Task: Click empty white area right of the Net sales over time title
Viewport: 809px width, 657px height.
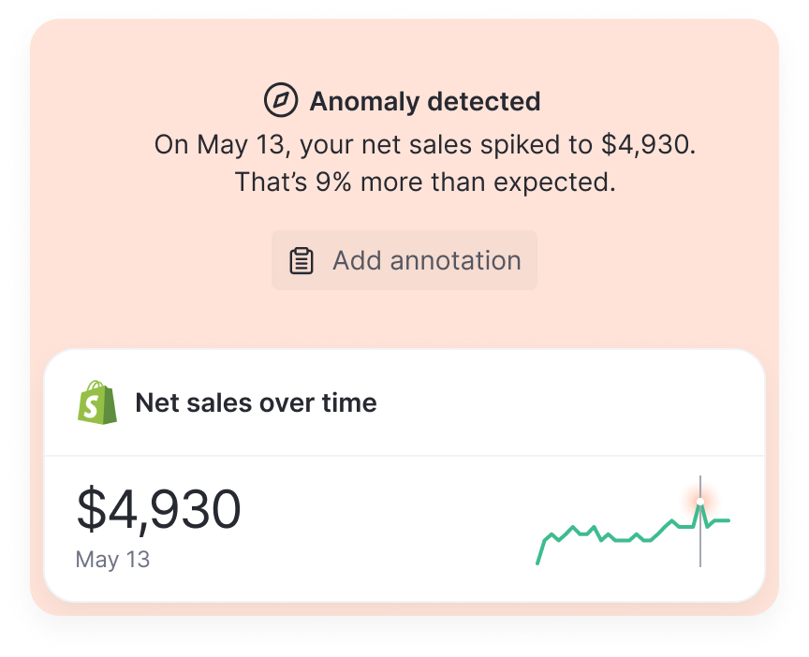Action: click(x=562, y=403)
